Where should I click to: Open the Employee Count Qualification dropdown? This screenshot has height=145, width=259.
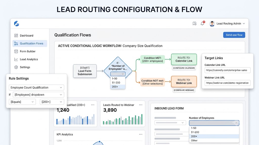(x=36, y=87)
